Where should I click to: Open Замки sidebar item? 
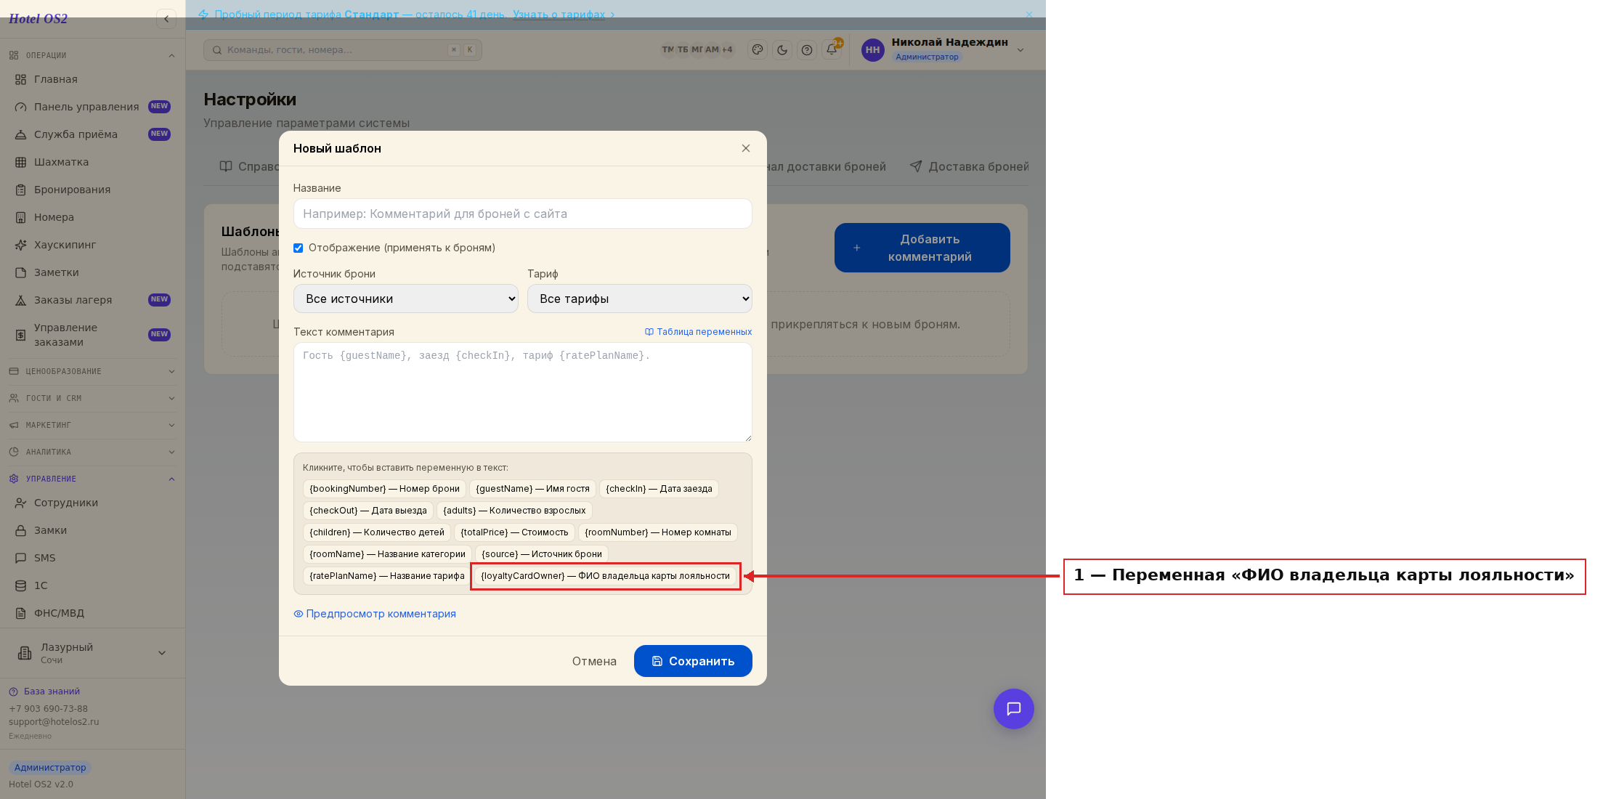pos(92,530)
